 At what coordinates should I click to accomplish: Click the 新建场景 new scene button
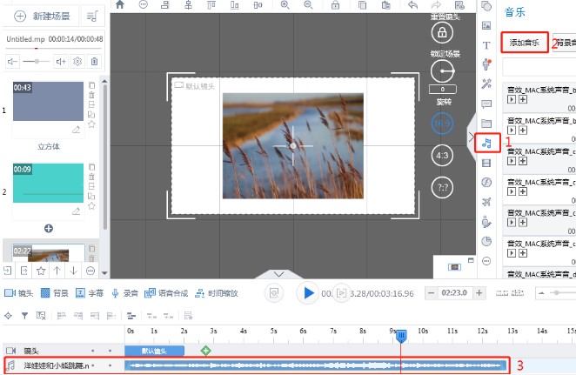[x=41, y=17]
